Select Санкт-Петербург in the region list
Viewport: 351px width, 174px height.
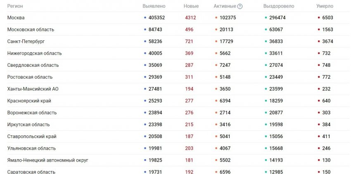pos(26,42)
